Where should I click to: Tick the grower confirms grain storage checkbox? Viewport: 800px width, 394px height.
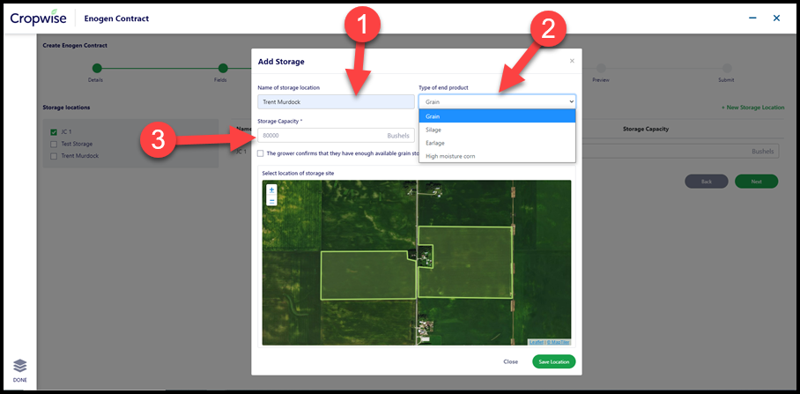[x=261, y=153]
